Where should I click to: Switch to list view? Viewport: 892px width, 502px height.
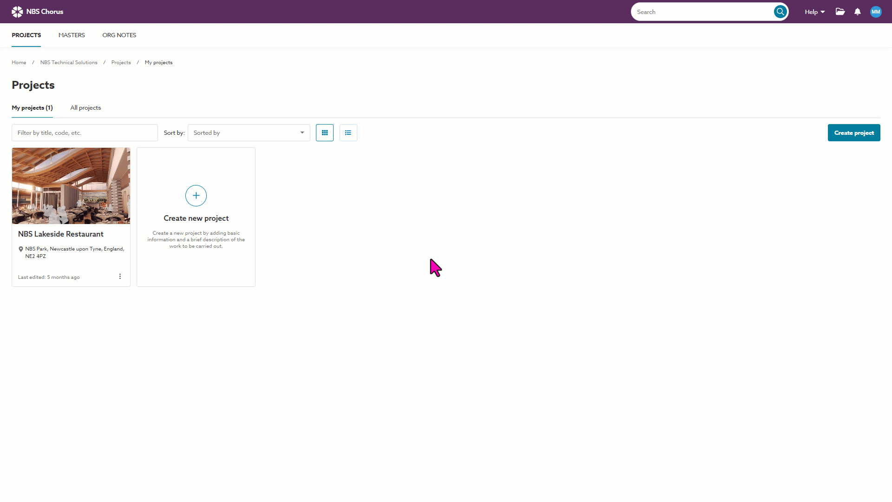(x=348, y=133)
